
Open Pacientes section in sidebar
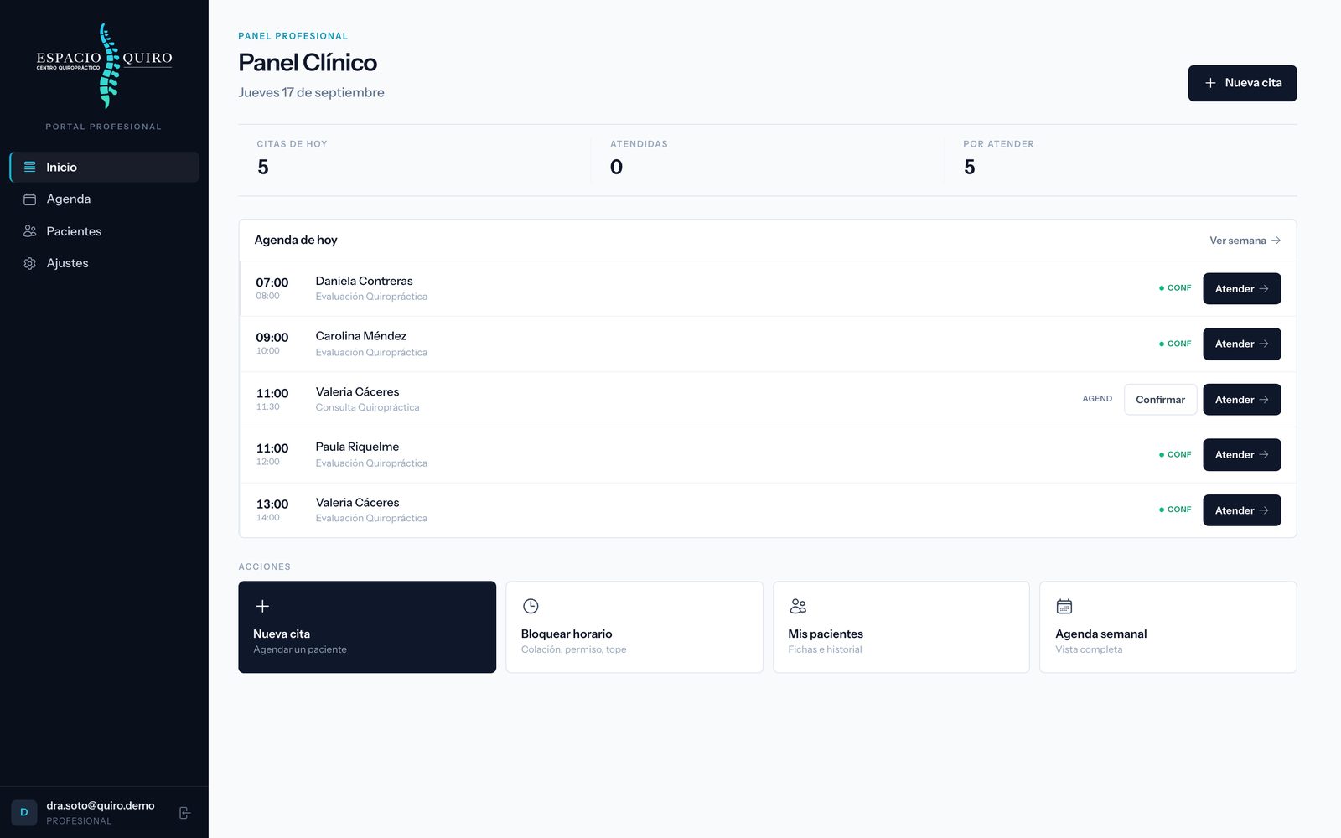tap(104, 231)
